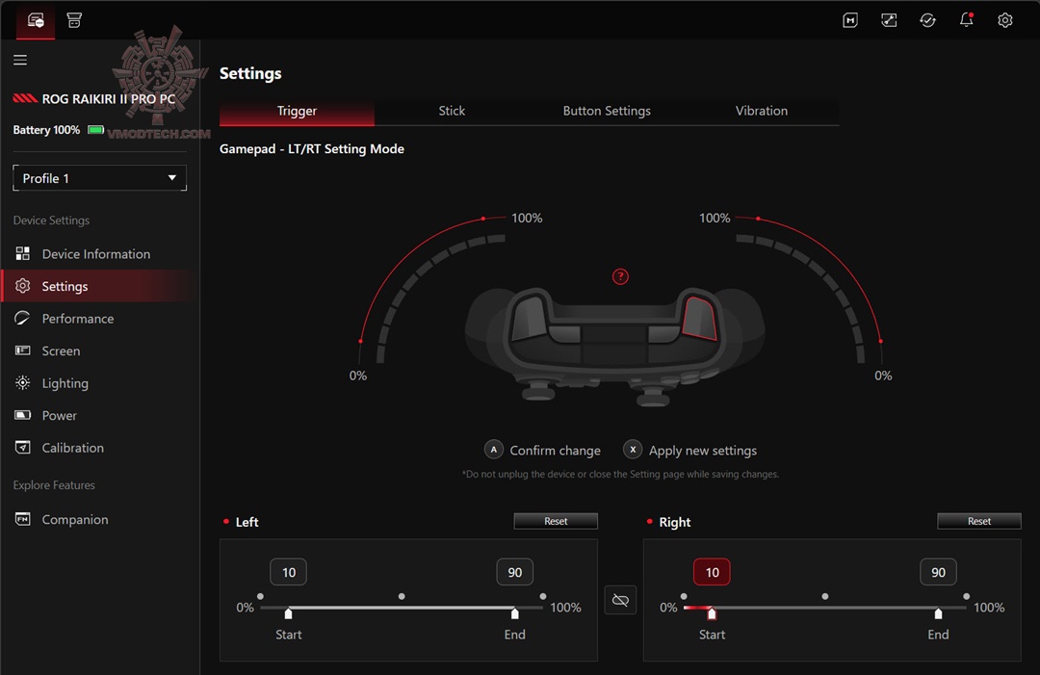Click the Left trigger end value box 90
This screenshot has height=675, width=1040.
click(x=514, y=572)
